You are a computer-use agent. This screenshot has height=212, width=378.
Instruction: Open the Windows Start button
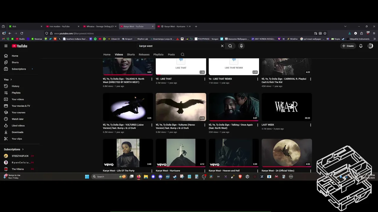point(87,177)
